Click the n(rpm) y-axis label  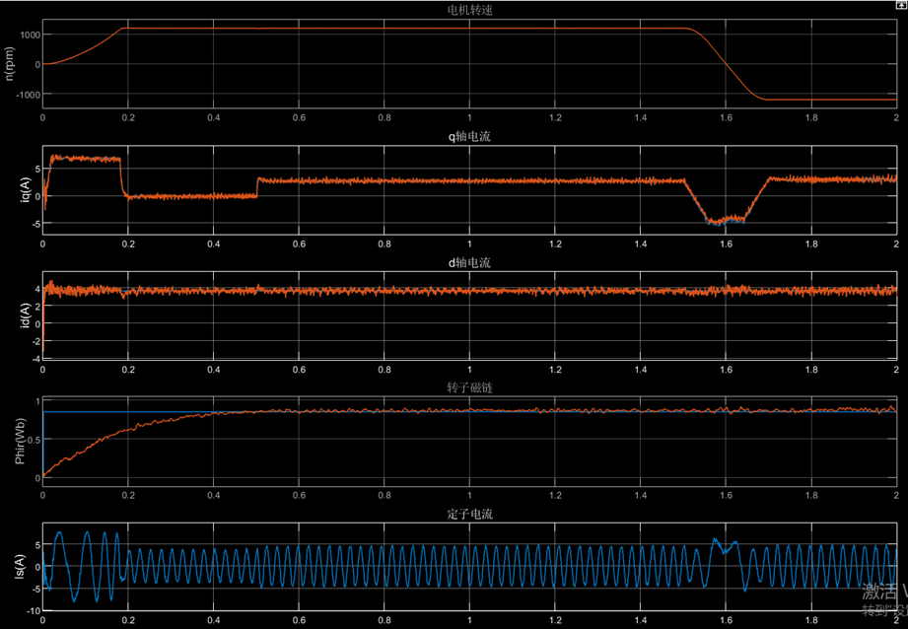click(10, 64)
